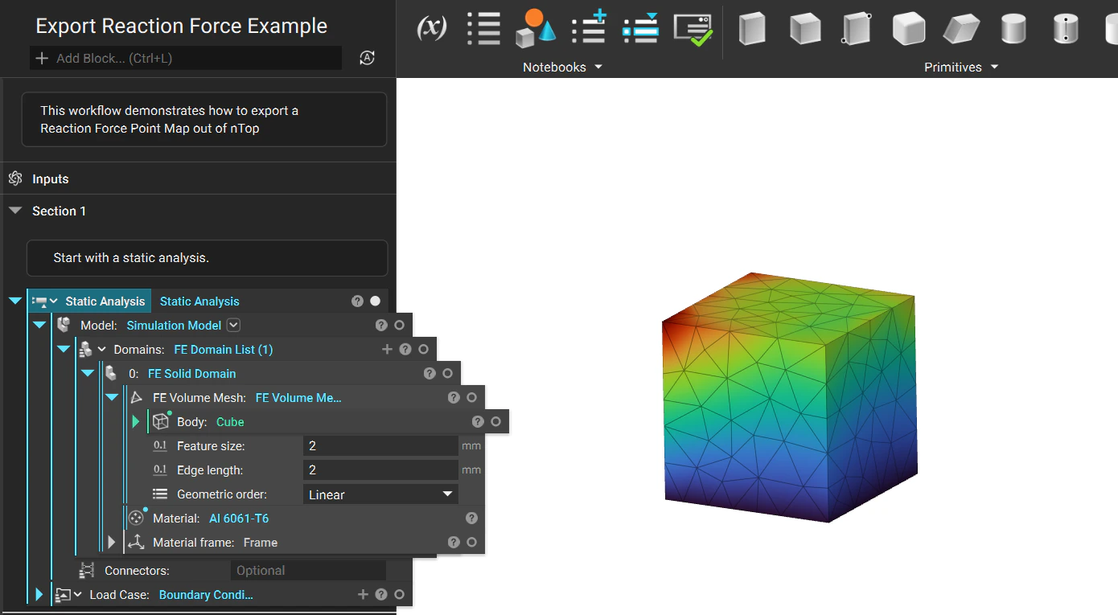The image size is (1118, 615).
Task: Open the FE Domain List (1) link
Action: tap(223, 349)
